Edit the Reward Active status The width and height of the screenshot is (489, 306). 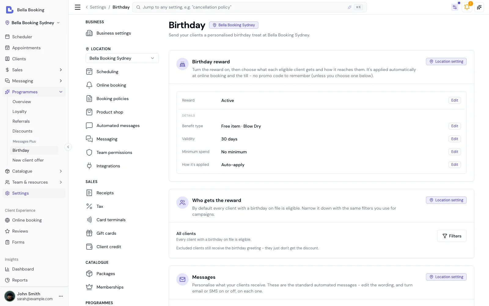(454, 100)
